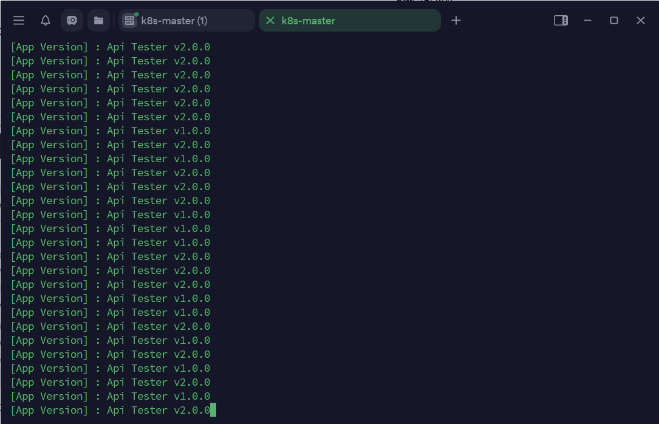Screen dimensions: 659x424
Task: Open the notifications bell
Action: 46,21
